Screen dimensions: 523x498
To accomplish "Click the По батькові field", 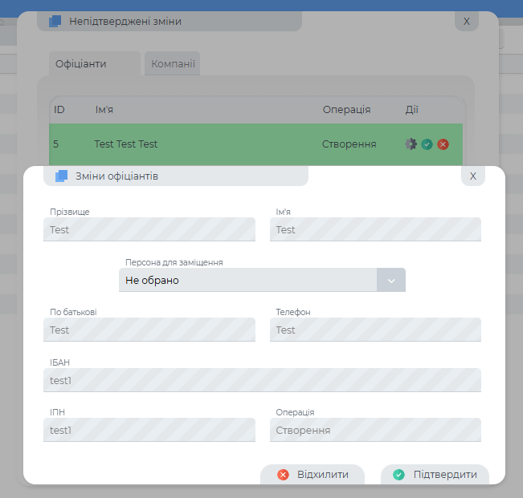I will 149,330.
